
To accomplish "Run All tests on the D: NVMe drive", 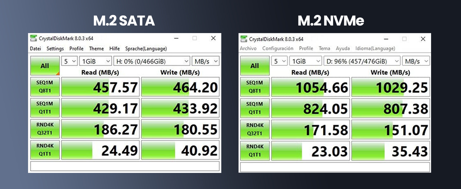I will point(254,66).
